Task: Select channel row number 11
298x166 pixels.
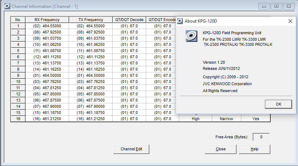Action: click(x=18, y=88)
